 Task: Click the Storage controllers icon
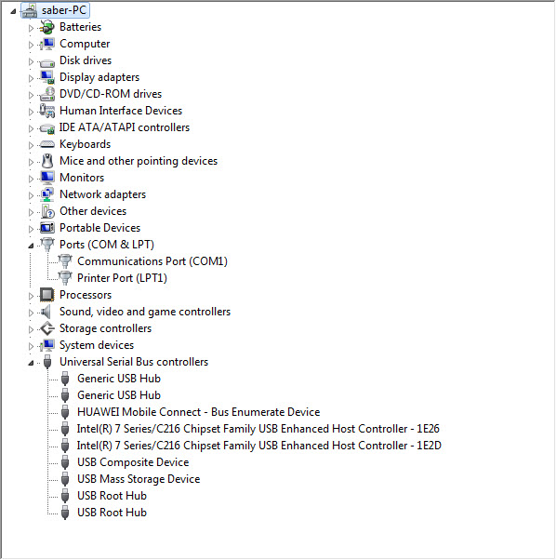(47, 328)
